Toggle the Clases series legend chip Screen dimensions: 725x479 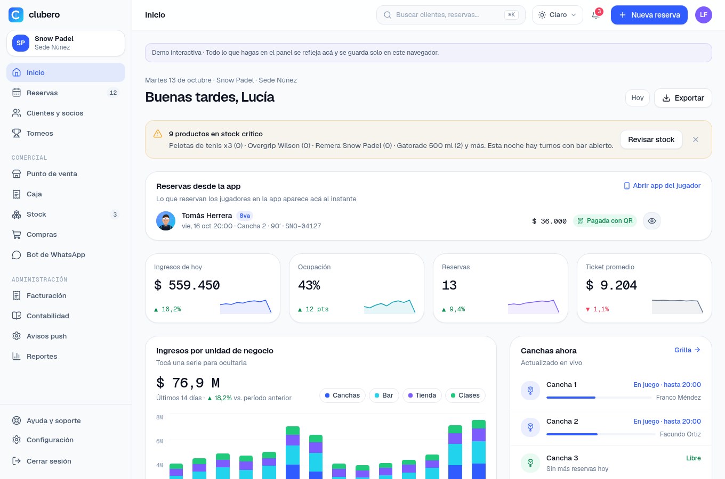click(x=465, y=395)
